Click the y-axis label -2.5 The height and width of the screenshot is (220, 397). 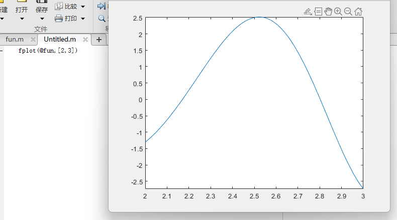(x=137, y=182)
